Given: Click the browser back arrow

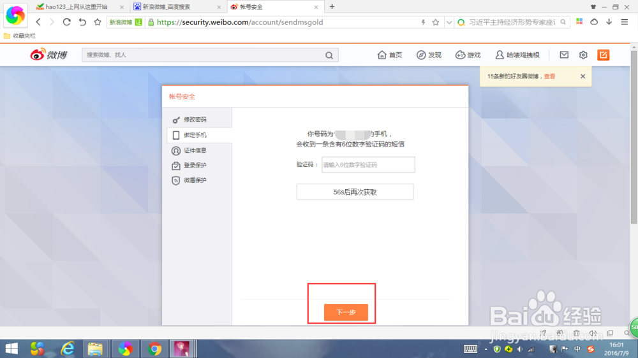Looking at the screenshot, I should pyautogui.click(x=38, y=22).
